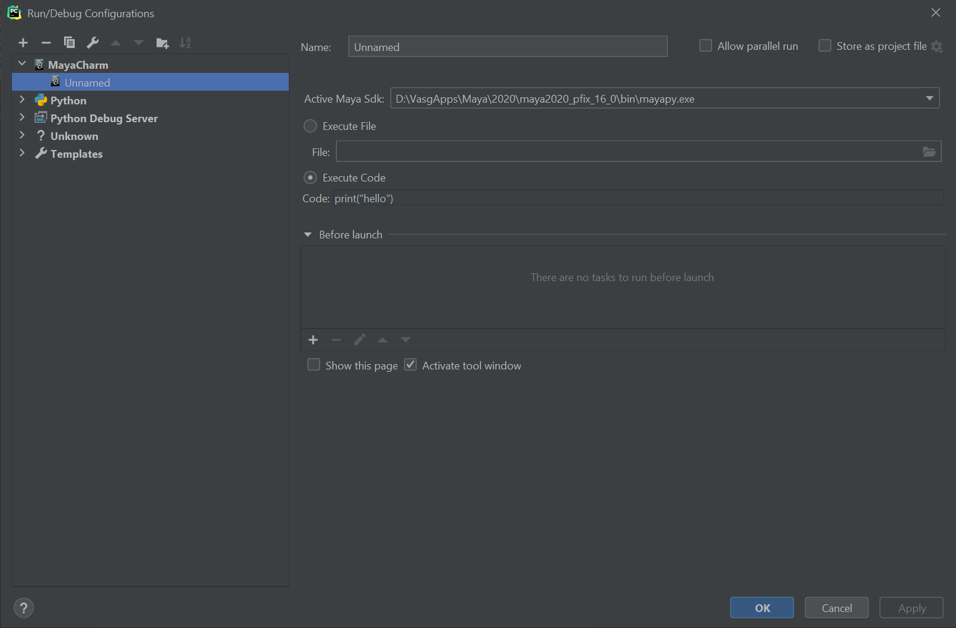This screenshot has height=628, width=956.
Task: Open the help question mark icon
Action: click(x=24, y=607)
